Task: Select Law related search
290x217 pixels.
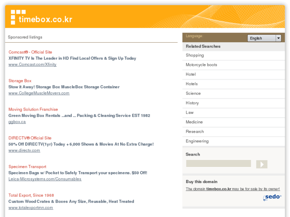Action: (233, 113)
